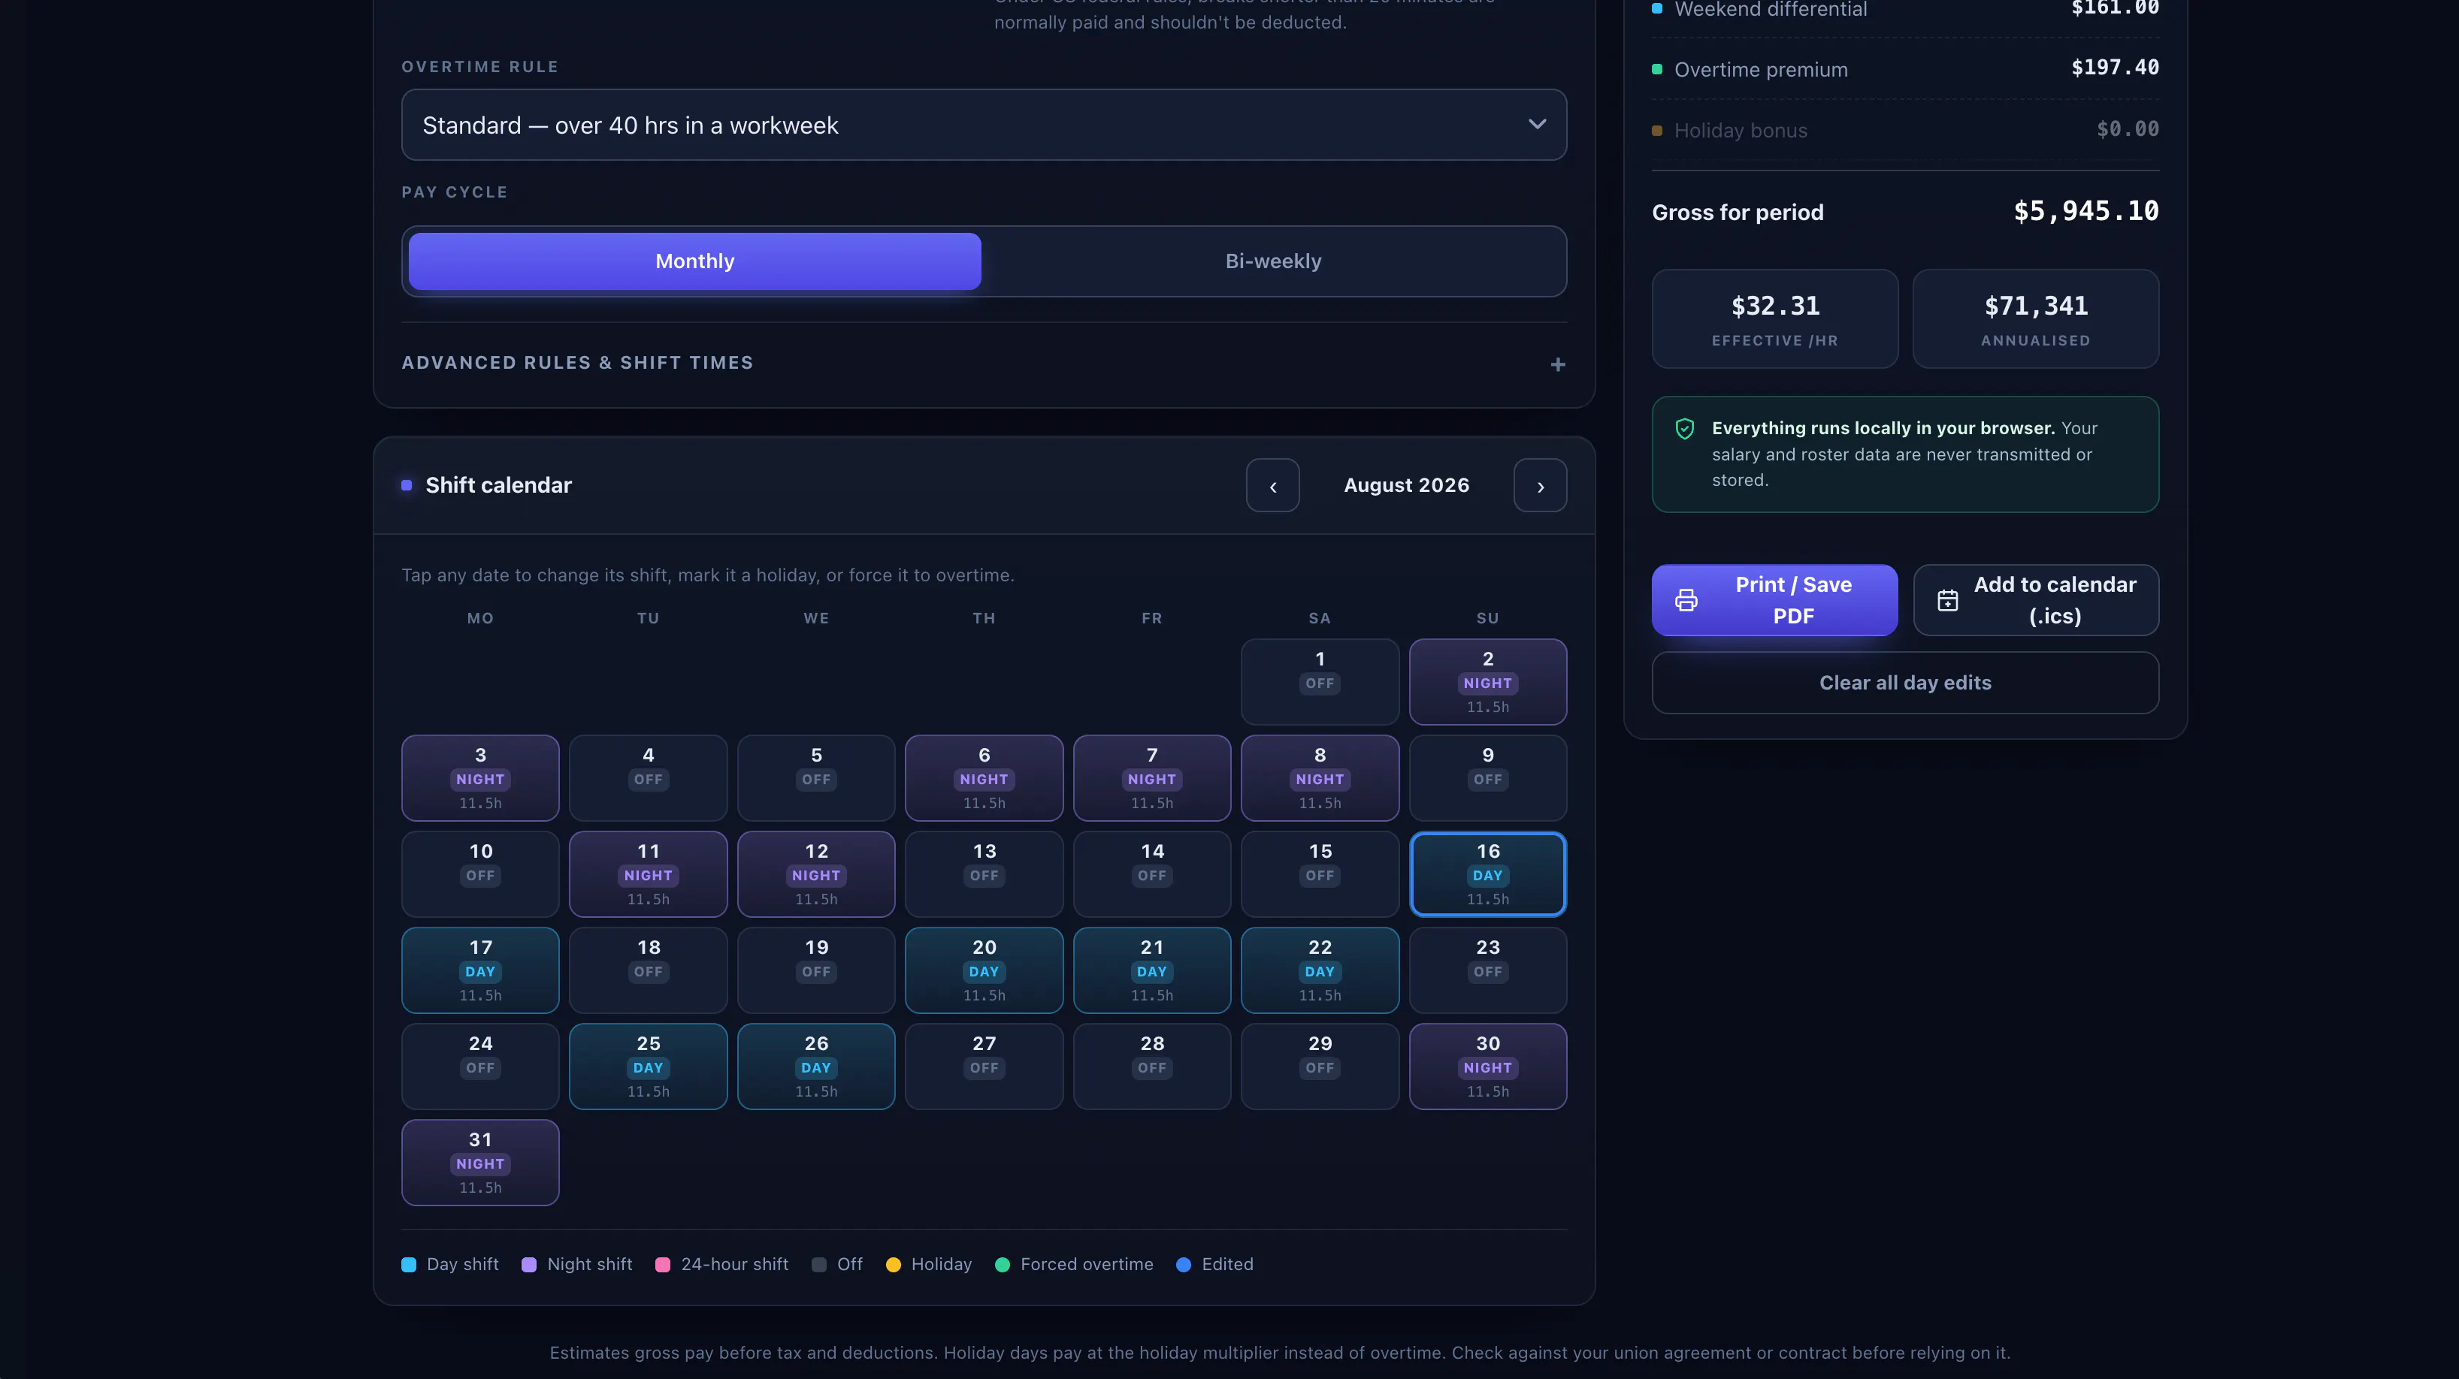Click the Gross for period amount $5,945.10
2459x1379 pixels.
click(x=2085, y=212)
